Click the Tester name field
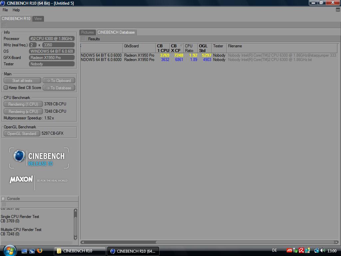 [x=52, y=64]
